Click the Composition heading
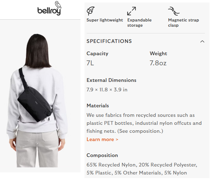This screenshot has width=212, height=180. click(102, 155)
